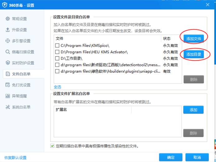
Task: Click the engine icon beside 多引擎设置
Action: (x=8, y=41)
